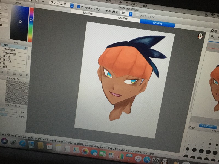
Task: Pick a shade in the color saturation square
Action: [19, 23]
